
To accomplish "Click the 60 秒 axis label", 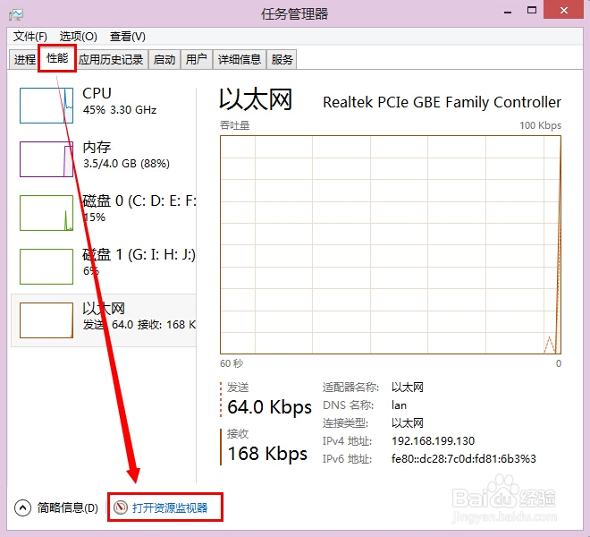I will [232, 363].
